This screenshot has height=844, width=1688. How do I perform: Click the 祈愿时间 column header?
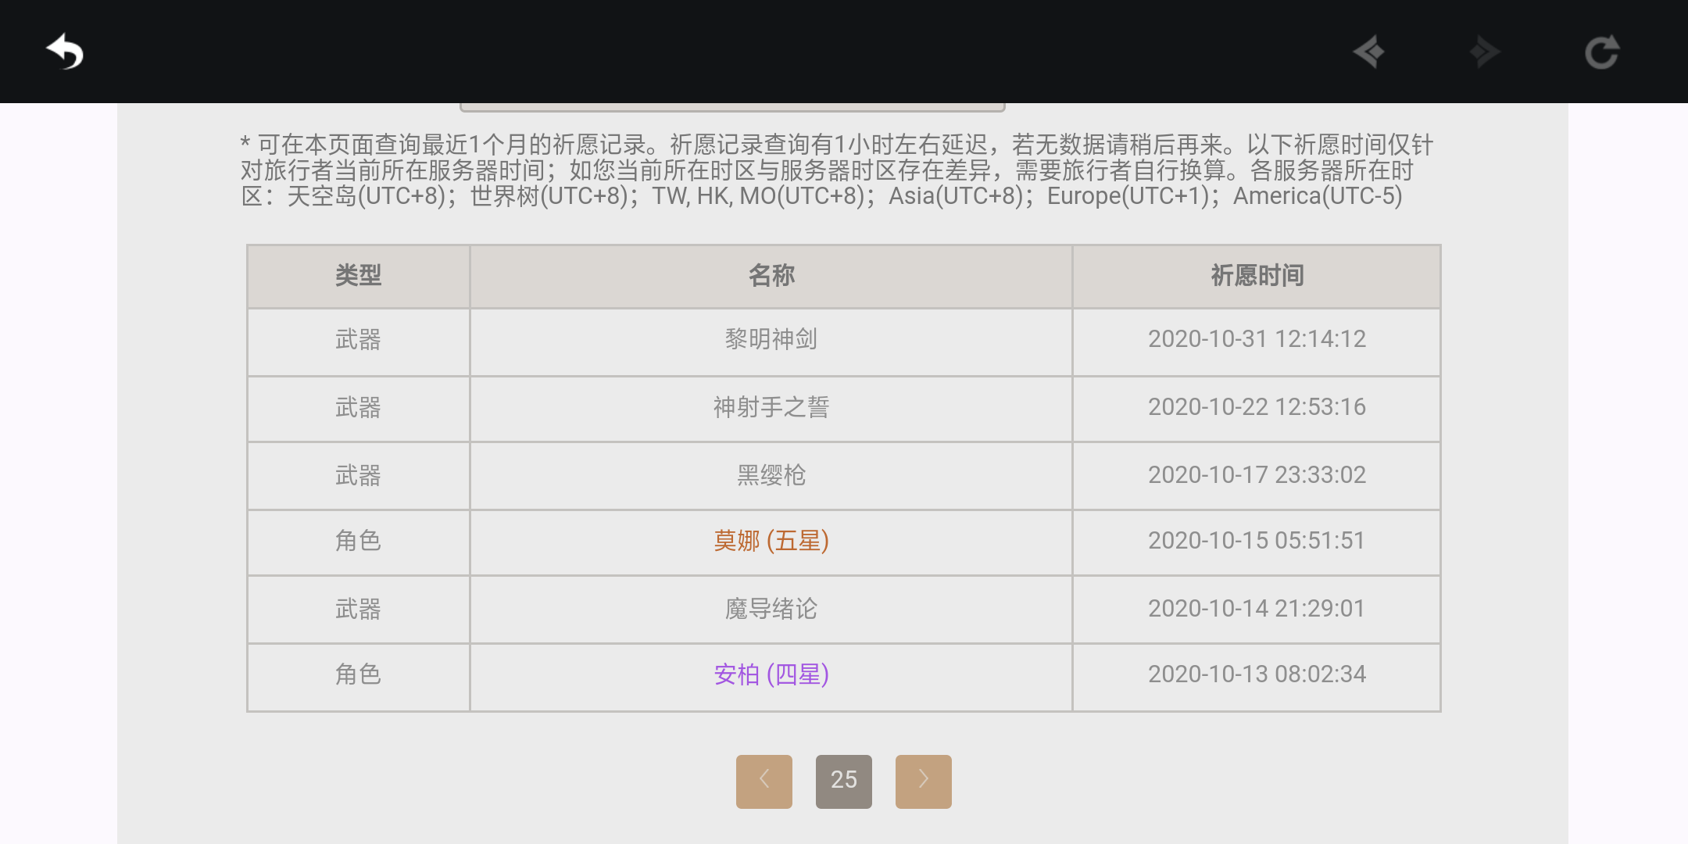pos(1257,276)
